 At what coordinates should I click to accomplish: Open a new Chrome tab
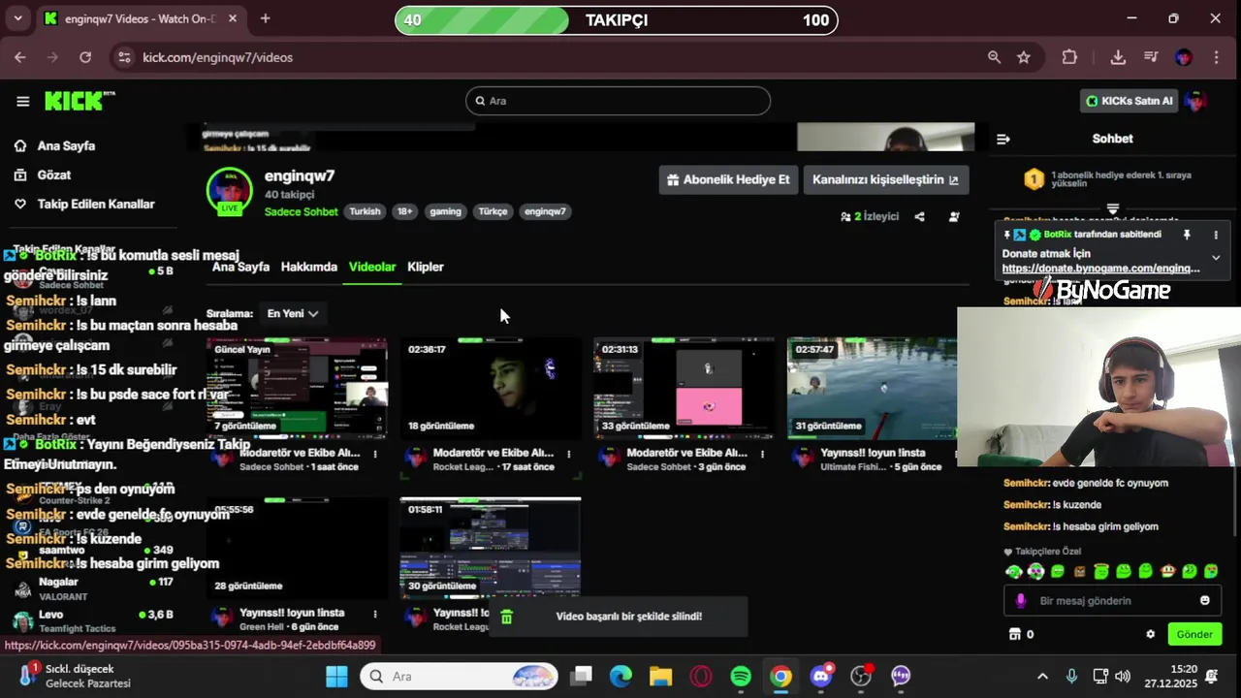tap(265, 18)
